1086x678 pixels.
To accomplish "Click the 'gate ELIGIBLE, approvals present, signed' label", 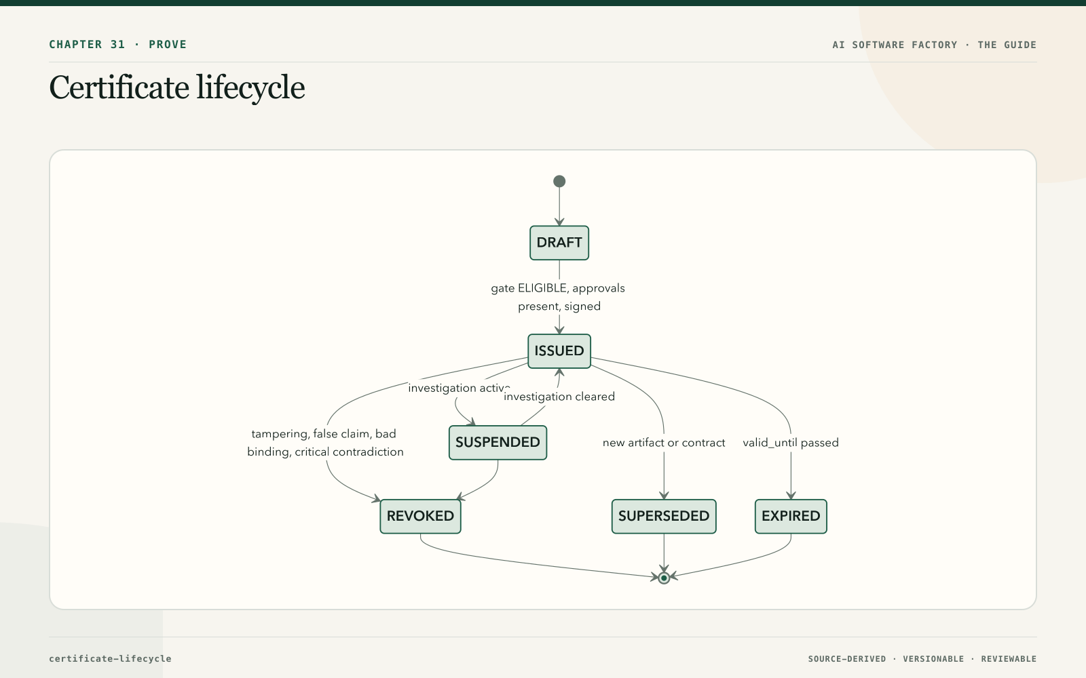I will (x=558, y=297).
